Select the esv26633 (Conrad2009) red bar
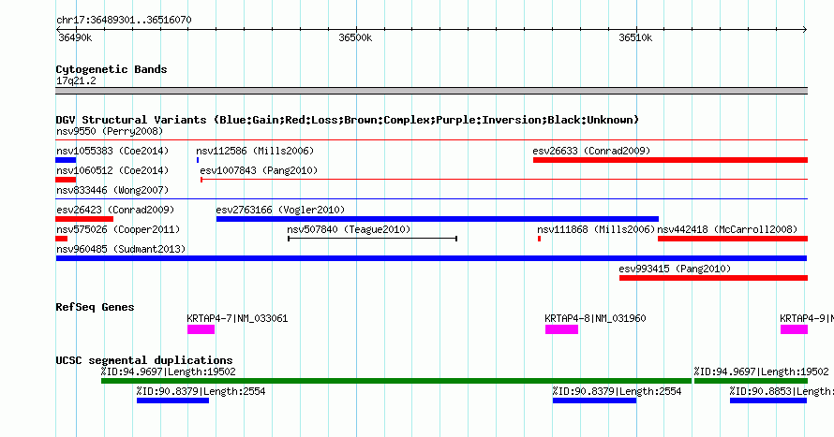 click(x=670, y=160)
